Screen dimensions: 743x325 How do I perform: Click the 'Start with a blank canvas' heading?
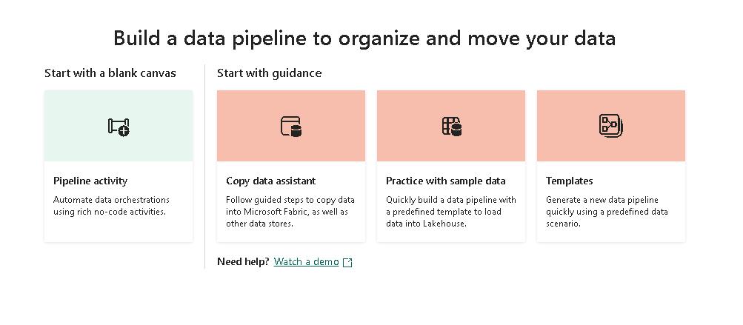[x=110, y=73]
